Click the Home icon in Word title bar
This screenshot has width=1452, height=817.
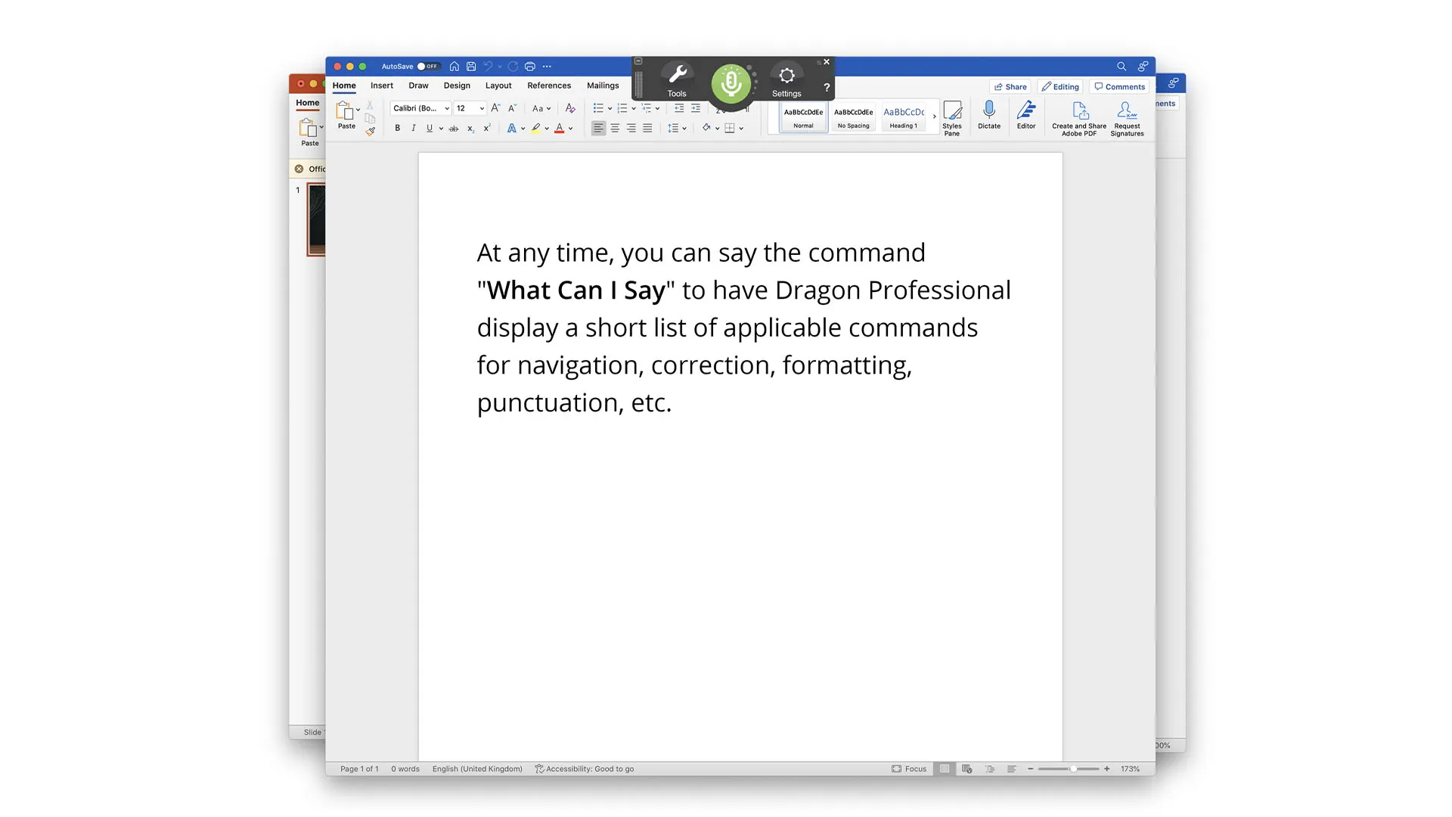click(x=455, y=67)
